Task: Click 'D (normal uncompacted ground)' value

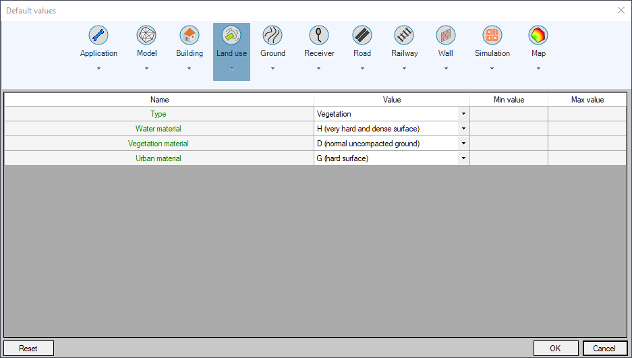Action: click(x=368, y=144)
